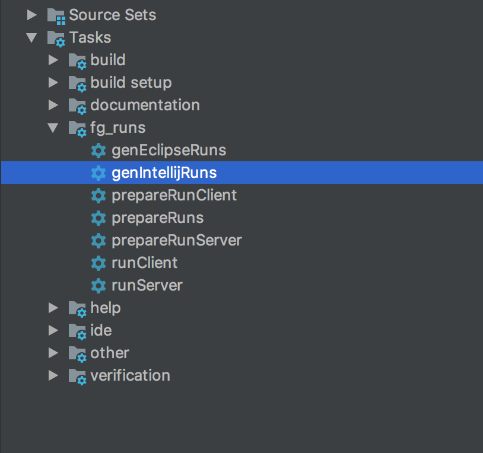Image resolution: width=483 pixels, height=453 pixels.
Task: Click the runServer gradle task icon
Action: [98, 285]
